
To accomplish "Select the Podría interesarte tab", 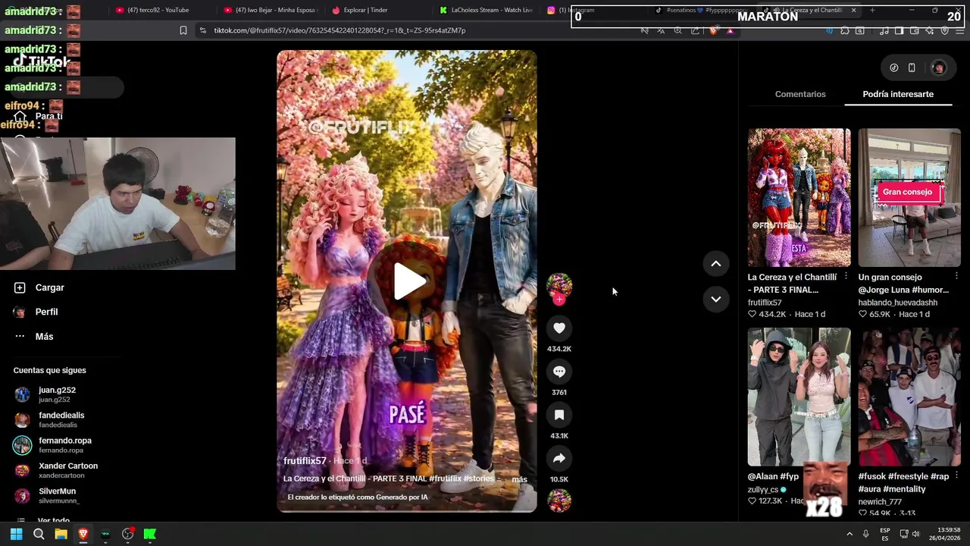I will 898,94.
